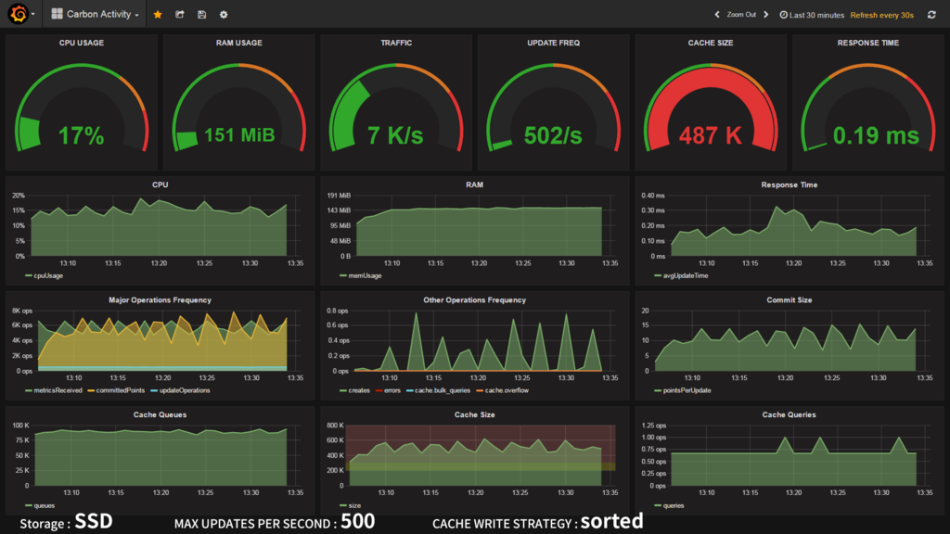Open dashboard settings gear icon
Viewport: 950px width, 534px height.
point(224,15)
